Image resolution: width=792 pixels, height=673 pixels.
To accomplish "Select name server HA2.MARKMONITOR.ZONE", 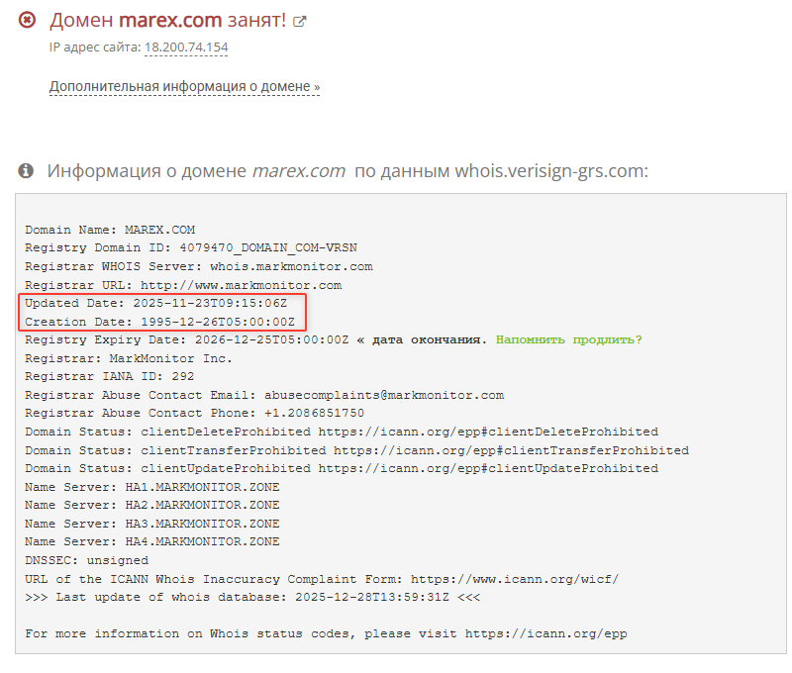I will point(203,505).
